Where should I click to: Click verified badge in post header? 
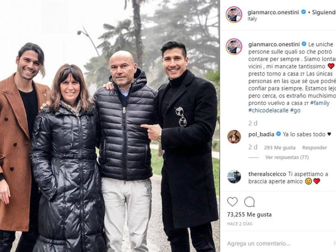pos(303,12)
